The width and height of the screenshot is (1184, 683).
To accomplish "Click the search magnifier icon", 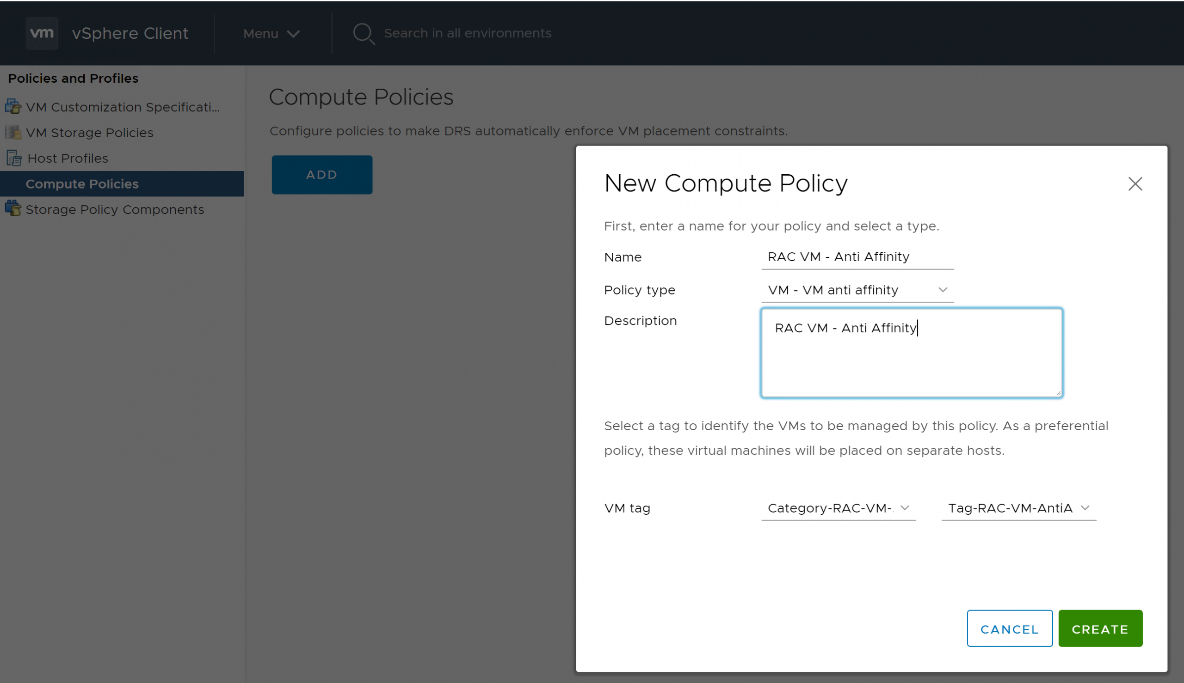I will point(363,34).
